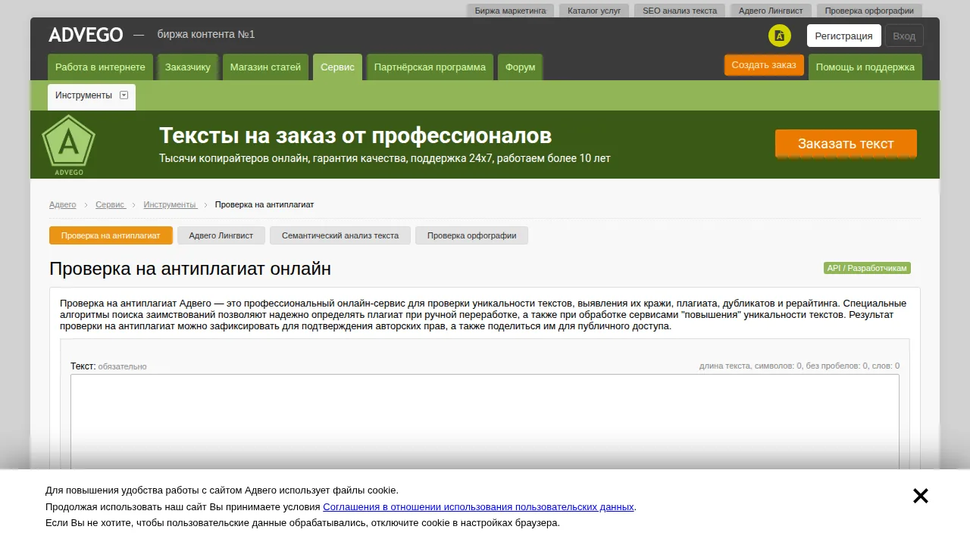Screen dimensions: 970x545
Task: Select the Сервис menu tab
Action: 337,67
